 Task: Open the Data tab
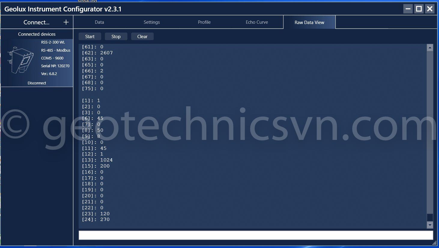click(x=99, y=22)
